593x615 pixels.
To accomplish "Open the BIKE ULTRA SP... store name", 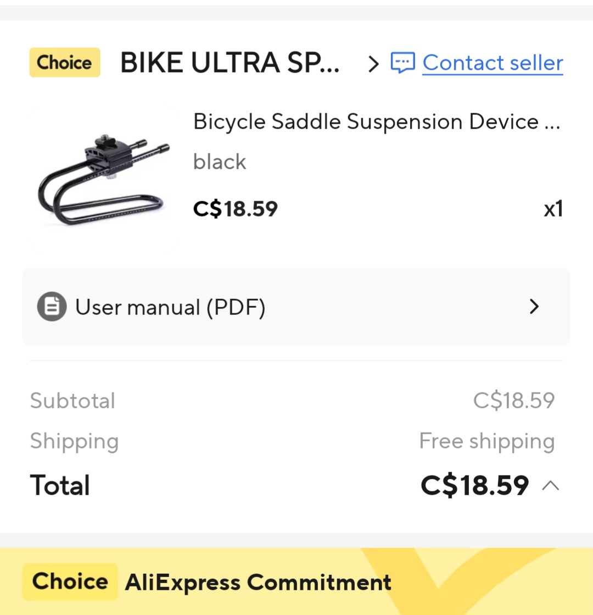I will [230, 63].
